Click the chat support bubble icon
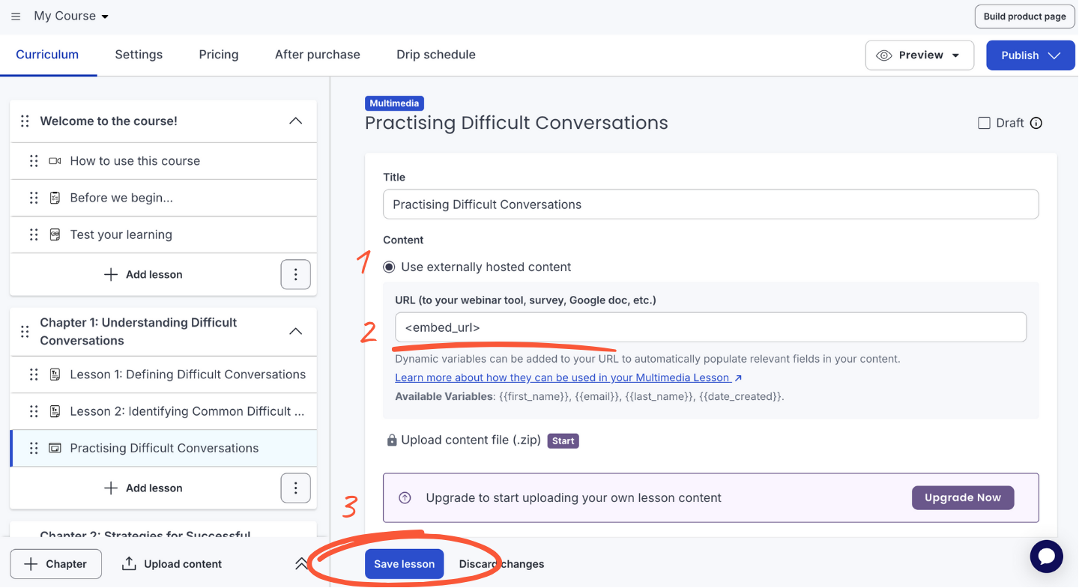This screenshot has height=588, width=1079. [1046, 557]
